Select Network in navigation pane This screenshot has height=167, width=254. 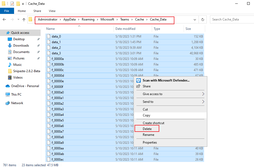(x=17, y=103)
